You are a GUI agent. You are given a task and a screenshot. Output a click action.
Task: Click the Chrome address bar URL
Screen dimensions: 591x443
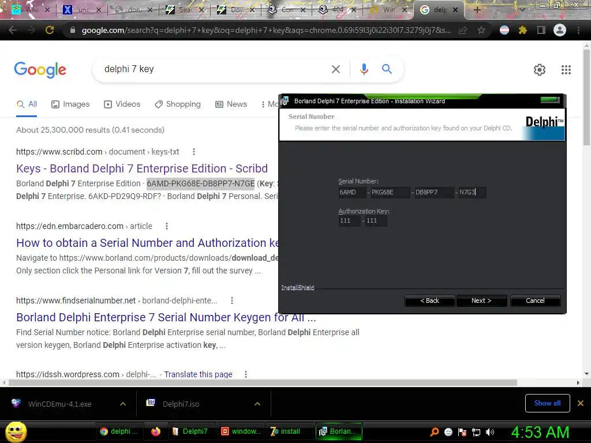[x=266, y=30]
